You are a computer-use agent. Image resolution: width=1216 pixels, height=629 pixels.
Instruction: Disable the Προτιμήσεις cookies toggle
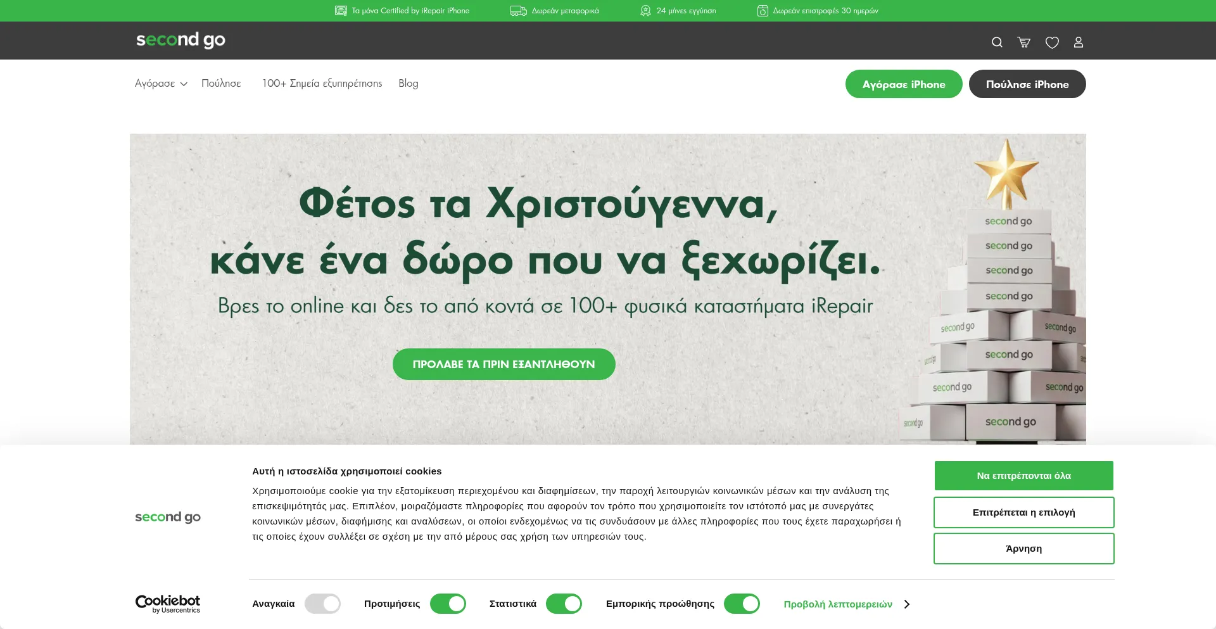[448, 604]
